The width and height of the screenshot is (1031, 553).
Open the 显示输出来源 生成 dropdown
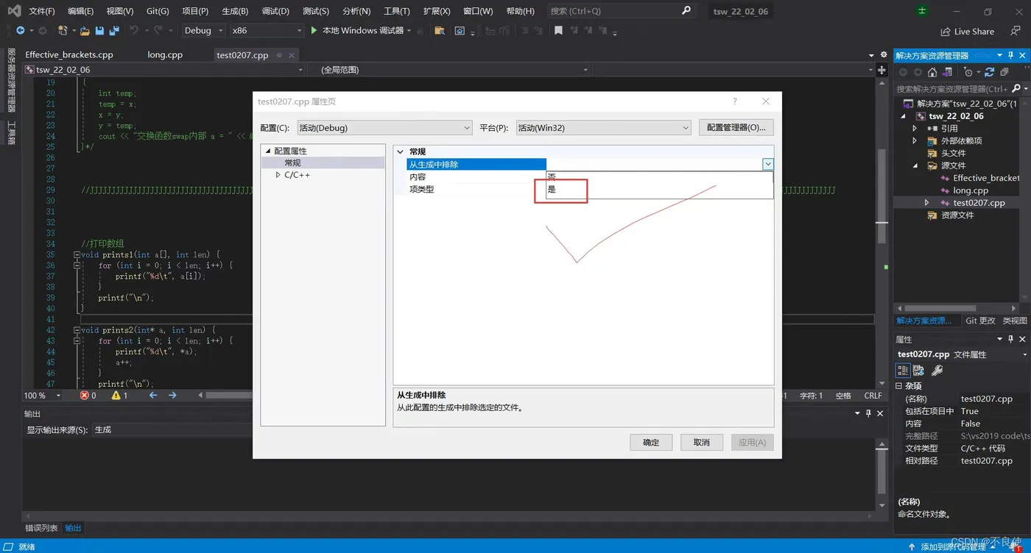[x=174, y=429]
